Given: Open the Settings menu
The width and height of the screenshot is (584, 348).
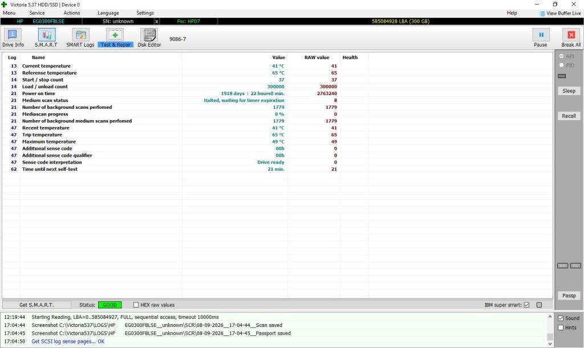Looking at the screenshot, I should coord(145,13).
